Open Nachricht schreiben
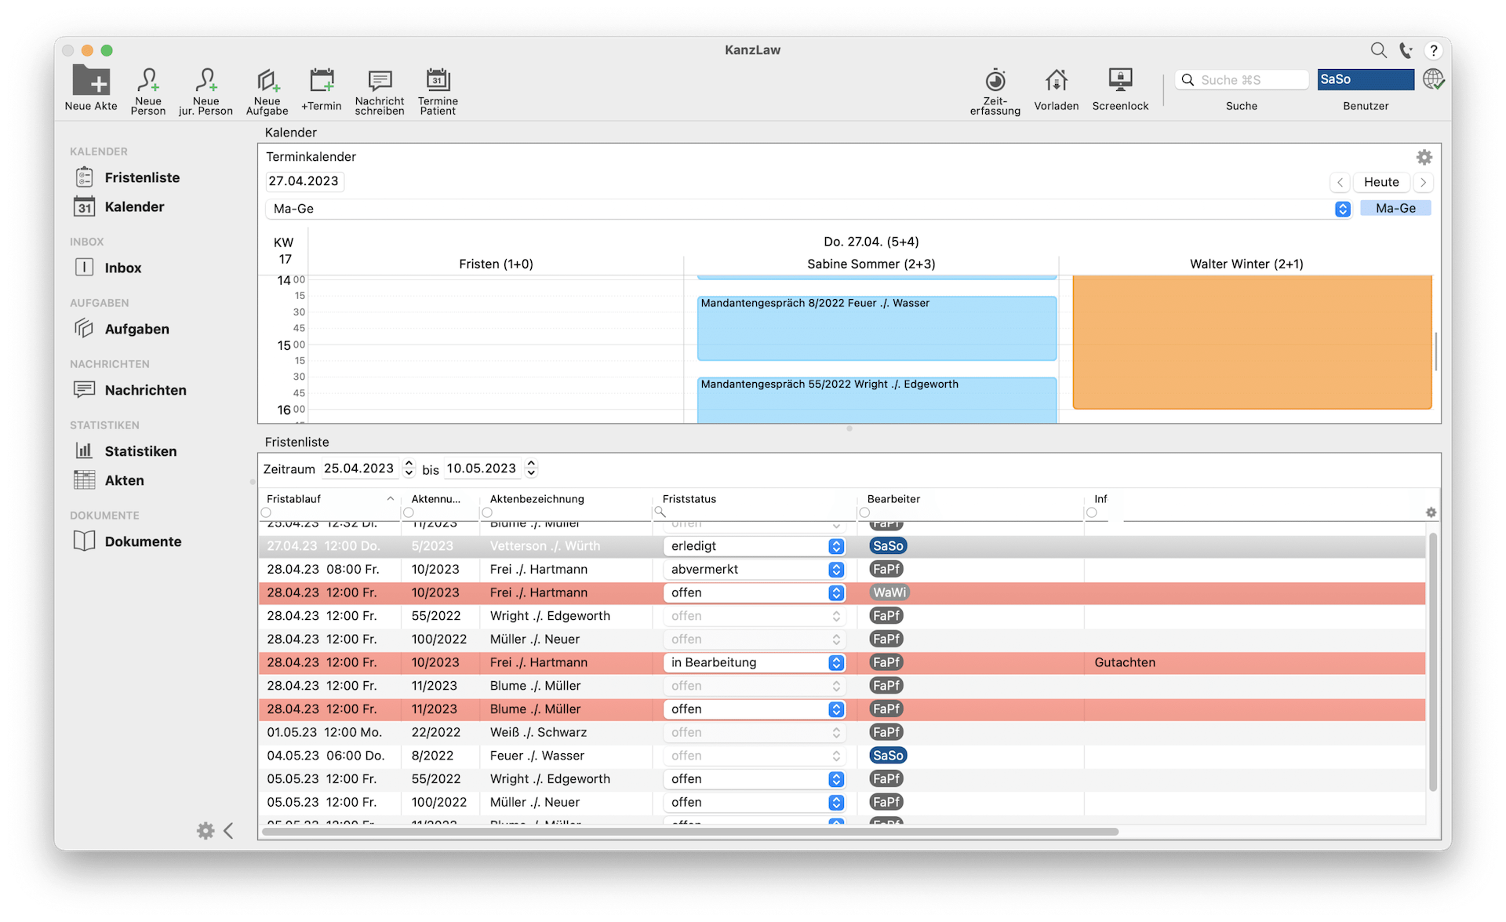1506x922 pixels. click(380, 91)
